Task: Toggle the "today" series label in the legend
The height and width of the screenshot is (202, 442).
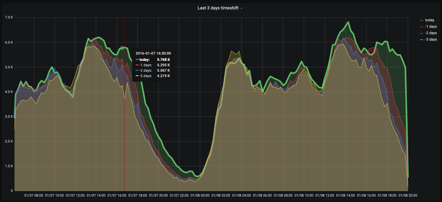Action: coord(430,20)
